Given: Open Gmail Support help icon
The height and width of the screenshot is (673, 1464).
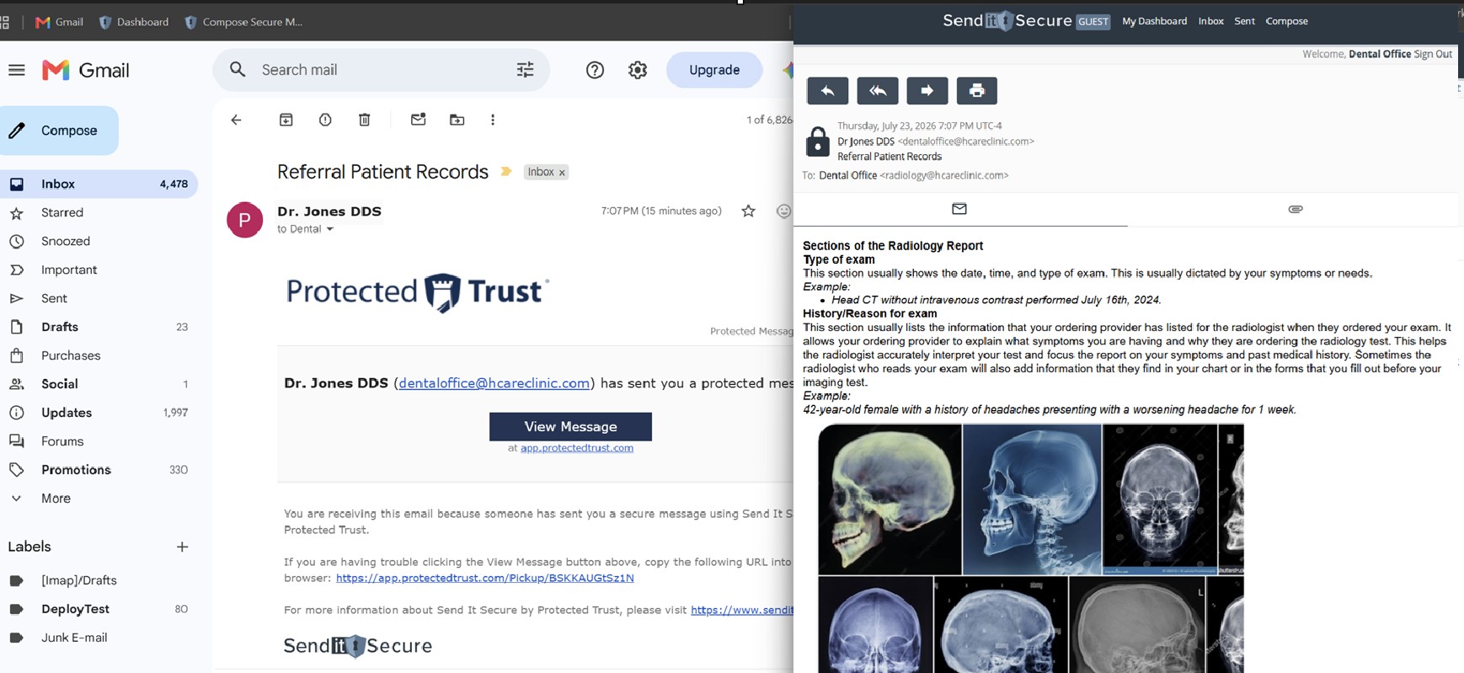Looking at the screenshot, I should coord(595,70).
